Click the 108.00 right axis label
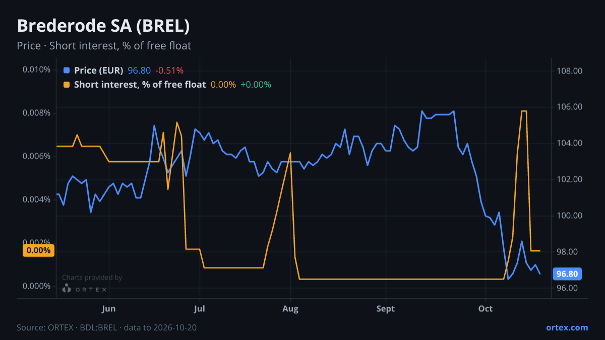Image resolution: width=605 pixels, height=340 pixels. 570,71
